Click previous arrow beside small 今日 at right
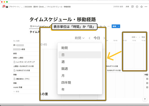The height and width of the screenshot is (106, 149). [139, 37]
